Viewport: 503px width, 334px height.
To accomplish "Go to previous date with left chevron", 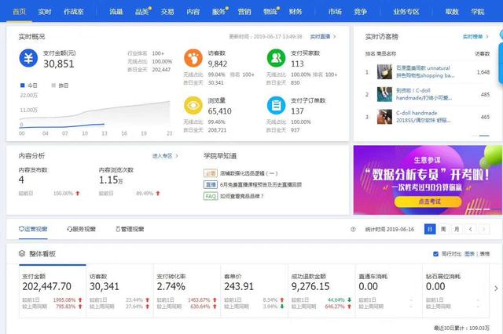I will point(470,229).
